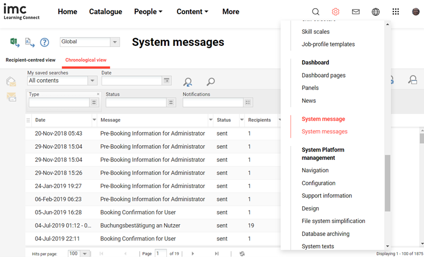This screenshot has height=257, width=424.
Task: Click the reset search icon
Action: point(188,82)
